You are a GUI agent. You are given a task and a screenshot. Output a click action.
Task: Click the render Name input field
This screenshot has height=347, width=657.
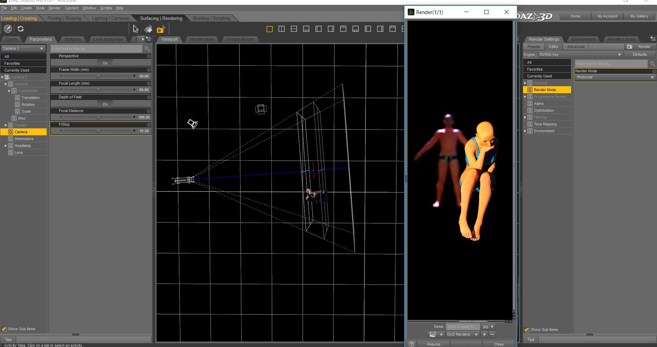[462, 327]
